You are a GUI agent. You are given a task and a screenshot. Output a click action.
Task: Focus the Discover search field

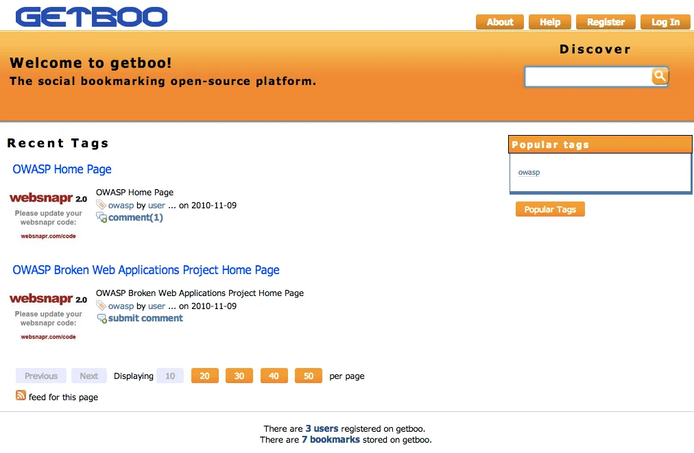click(588, 77)
